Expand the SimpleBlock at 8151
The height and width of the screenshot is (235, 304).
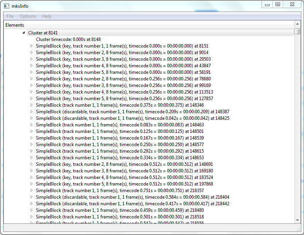(x=31, y=46)
